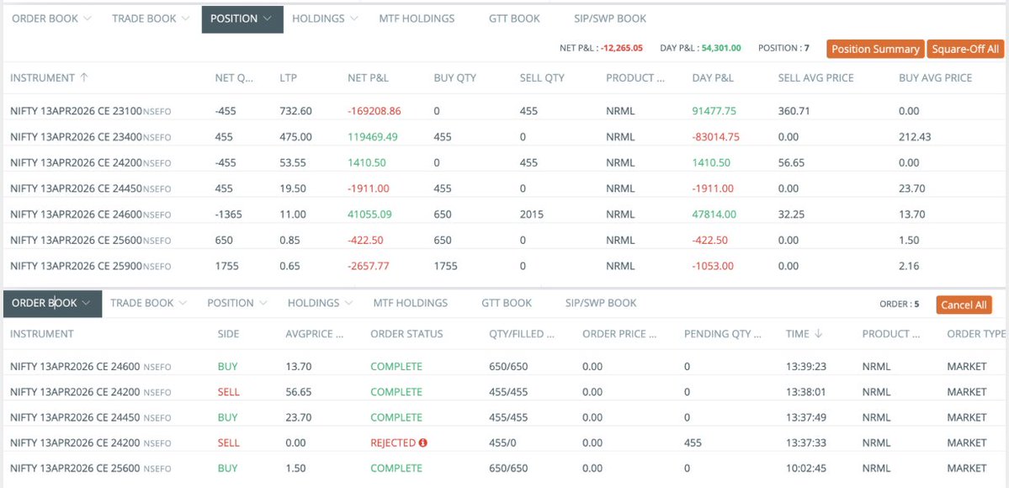Click the BUY QTY column header
Image resolution: width=1009 pixels, height=488 pixels.
point(455,78)
